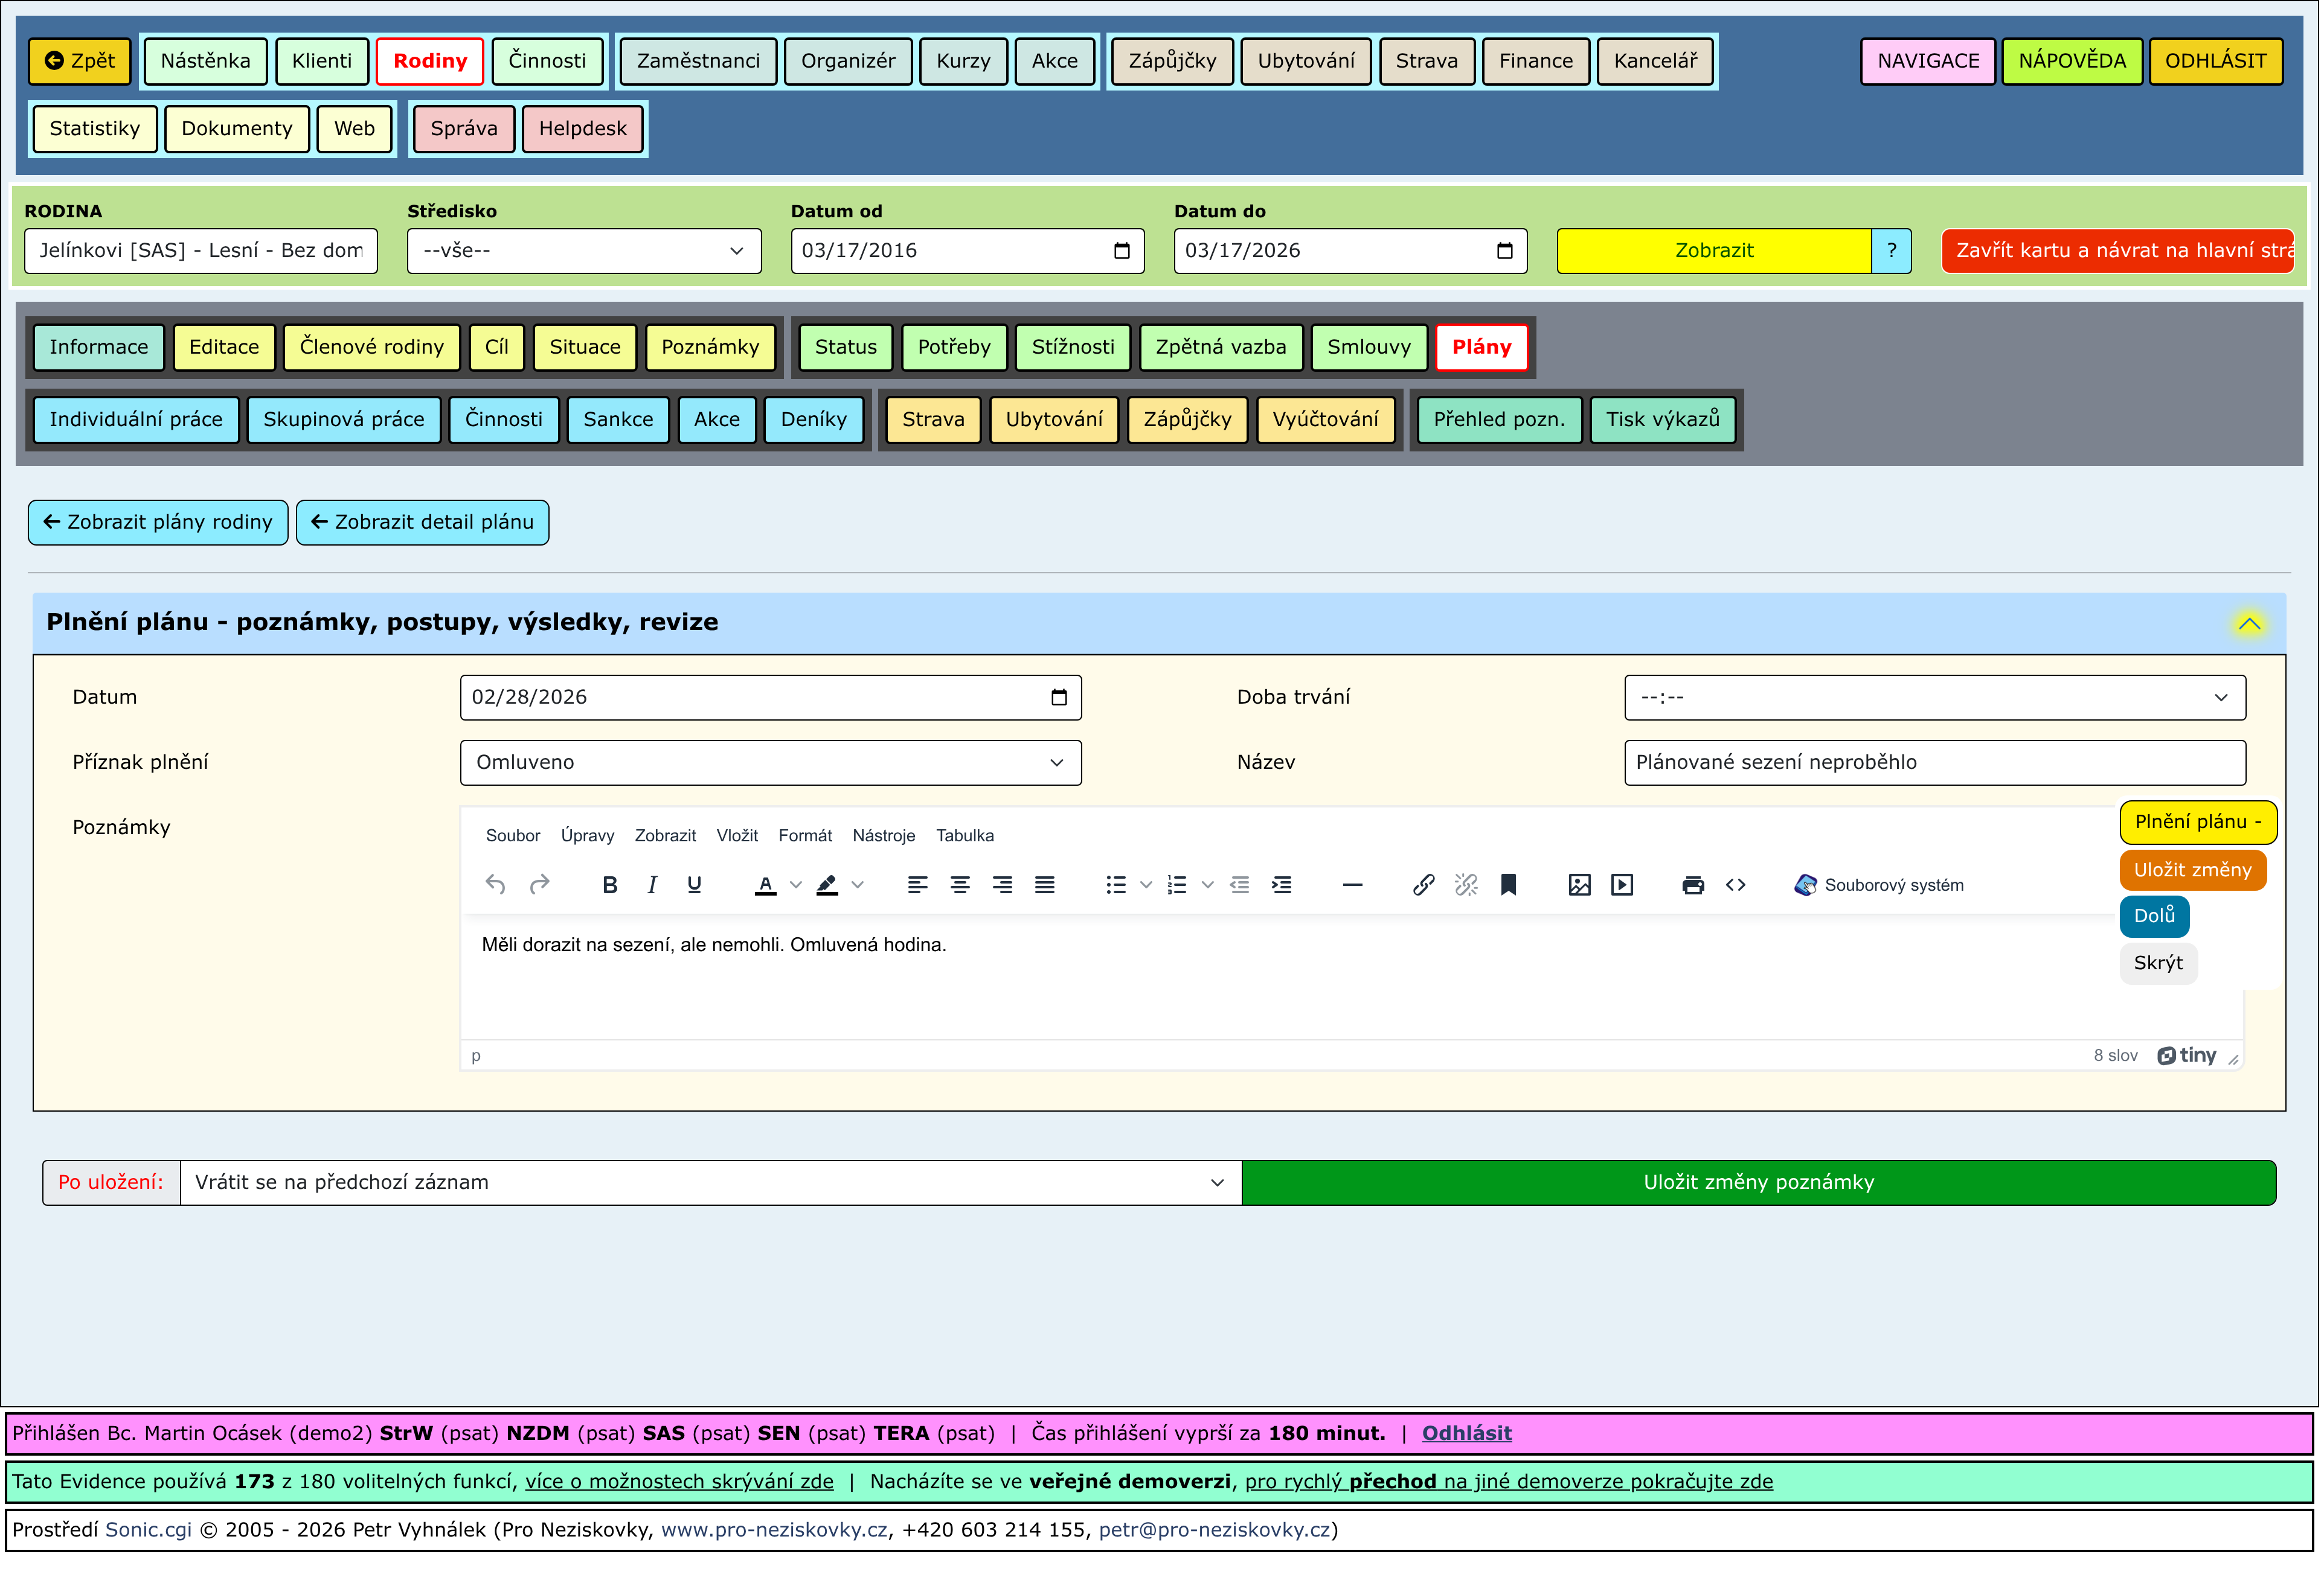Open the Formát menu in the editor
2324x1586 pixels.
tap(804, 835)
